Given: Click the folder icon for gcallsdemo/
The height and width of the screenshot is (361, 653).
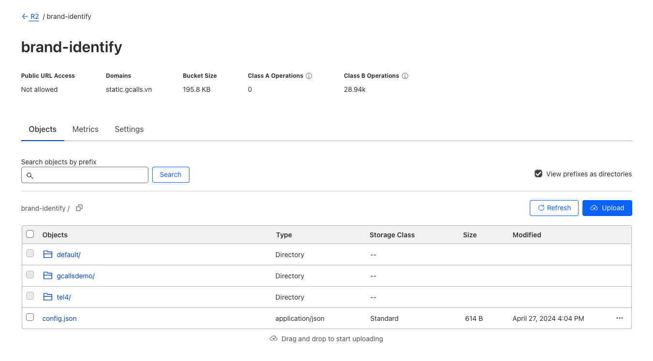Looking at the screenshot, I should [47, 275].
